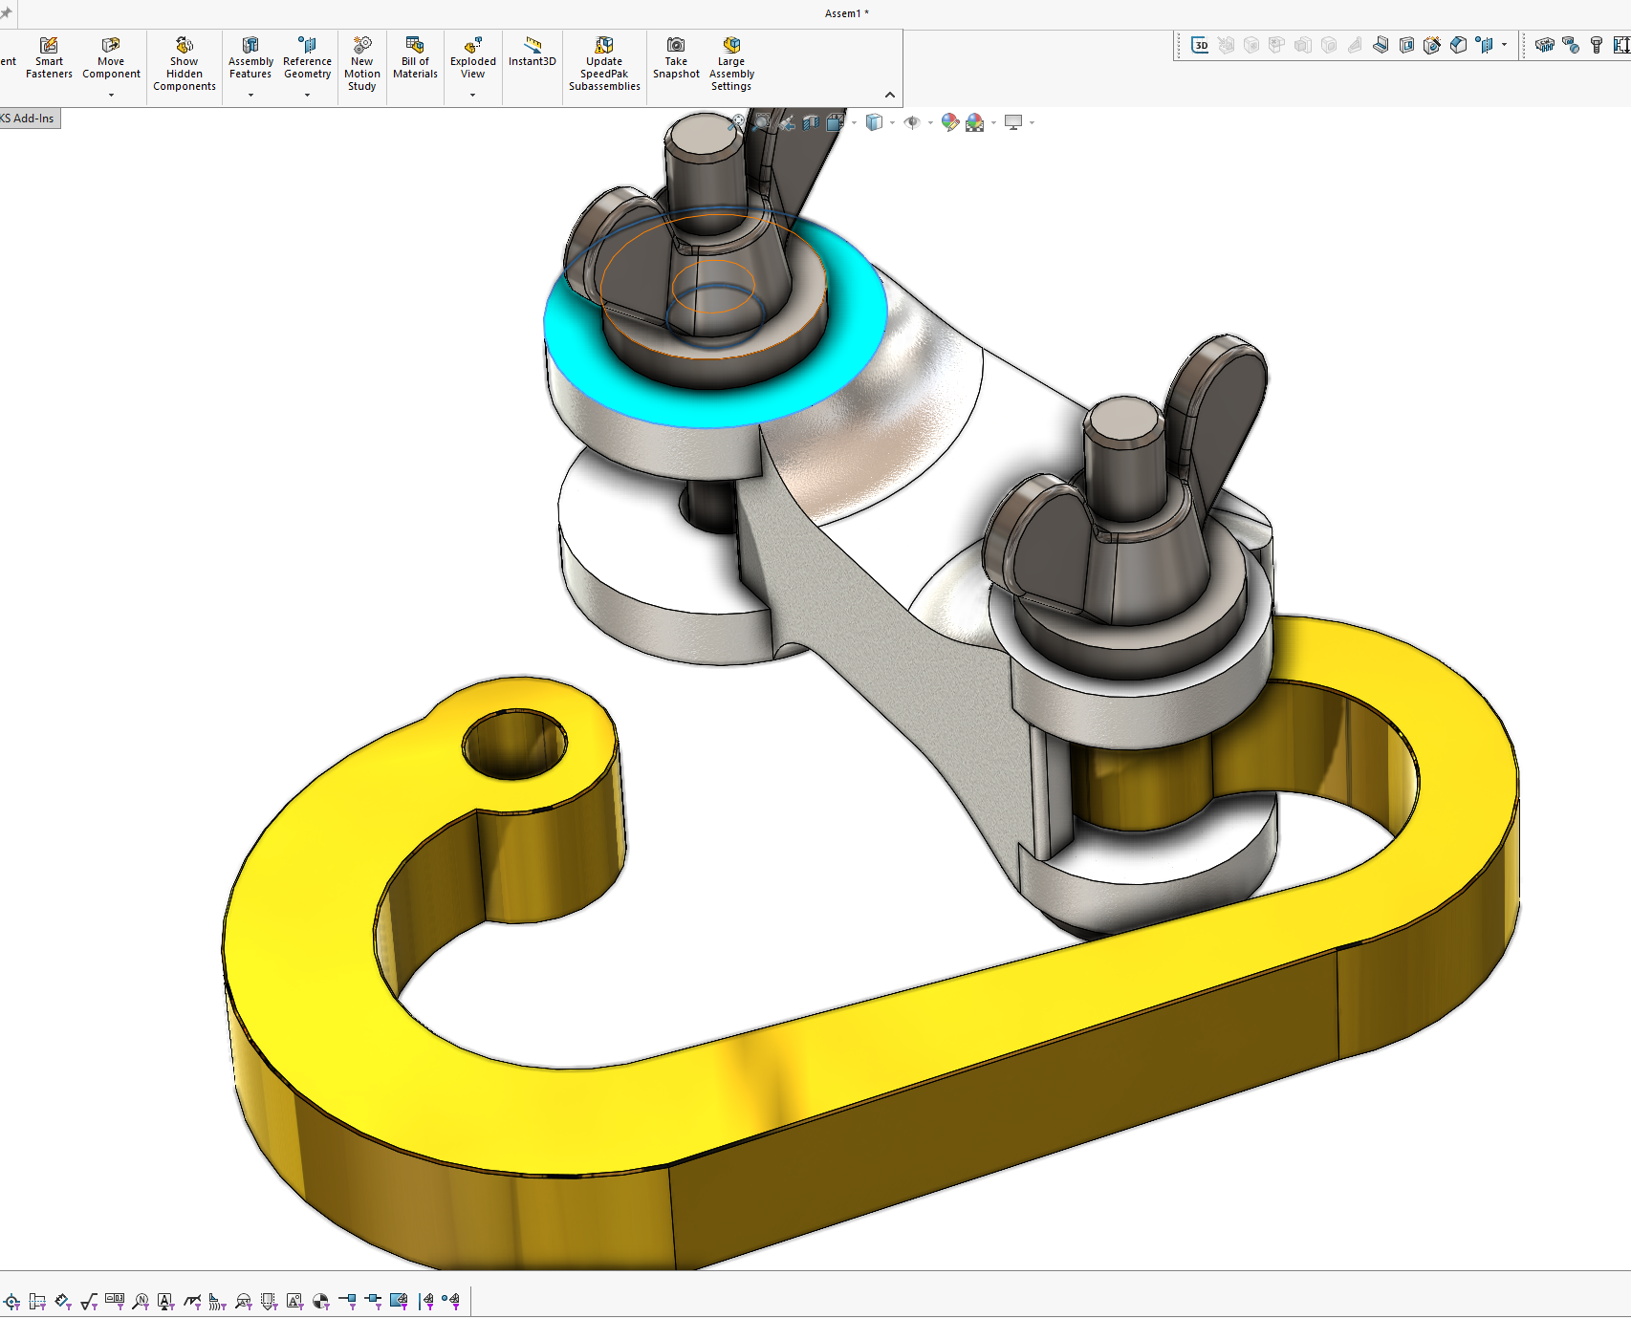Toggle the dimension filter icon beside origin filter
Viewport: 1631px width, 1318px height.
pos(37,1301)
